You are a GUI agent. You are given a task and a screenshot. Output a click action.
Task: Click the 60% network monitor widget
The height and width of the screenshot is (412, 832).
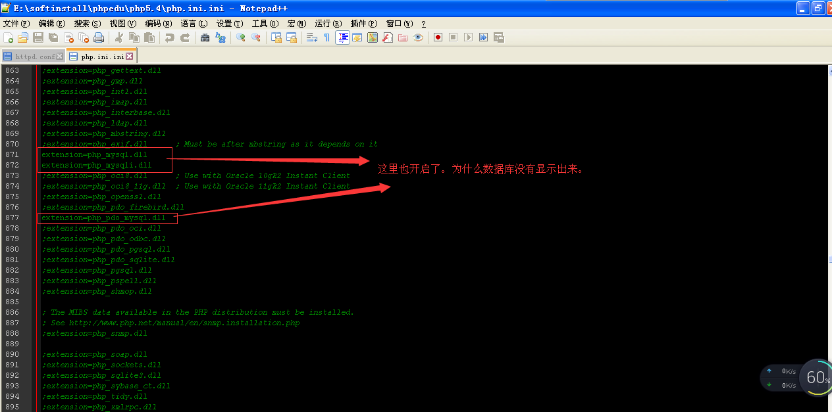point(817,378)
